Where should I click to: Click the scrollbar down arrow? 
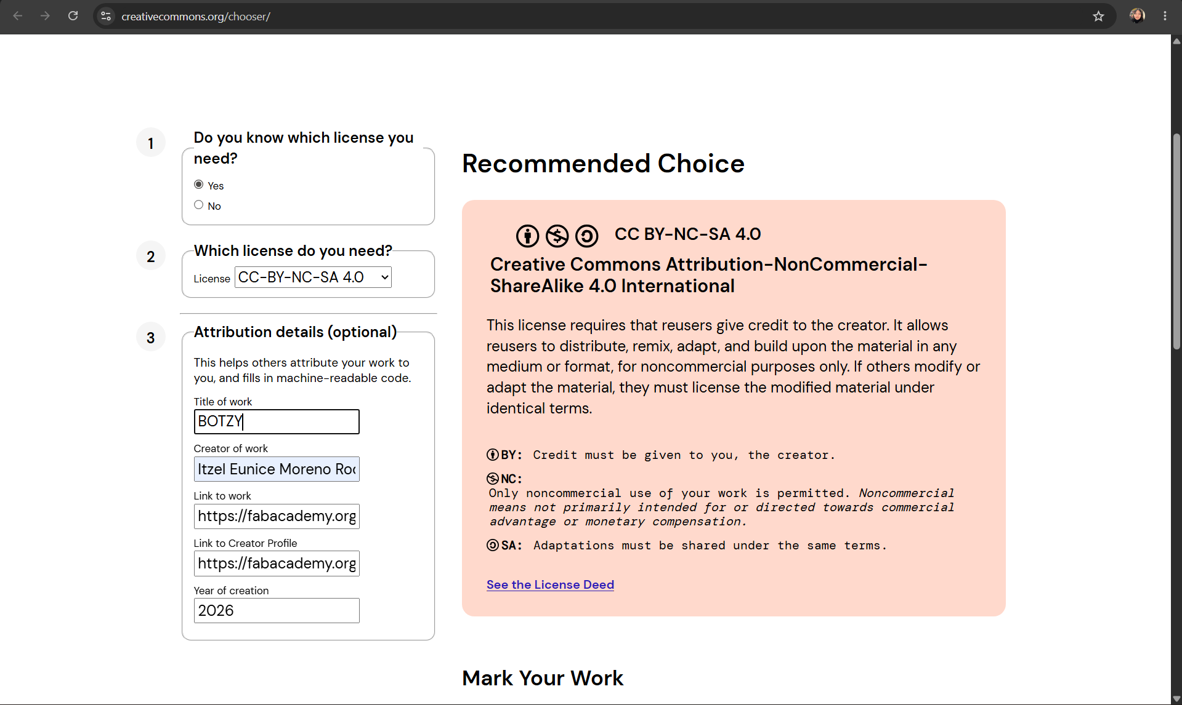point(1176,699)
